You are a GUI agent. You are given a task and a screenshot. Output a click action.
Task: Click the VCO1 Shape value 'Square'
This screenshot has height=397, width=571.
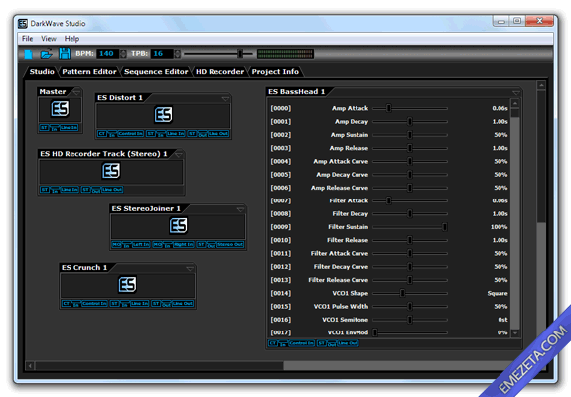point(498,294)
